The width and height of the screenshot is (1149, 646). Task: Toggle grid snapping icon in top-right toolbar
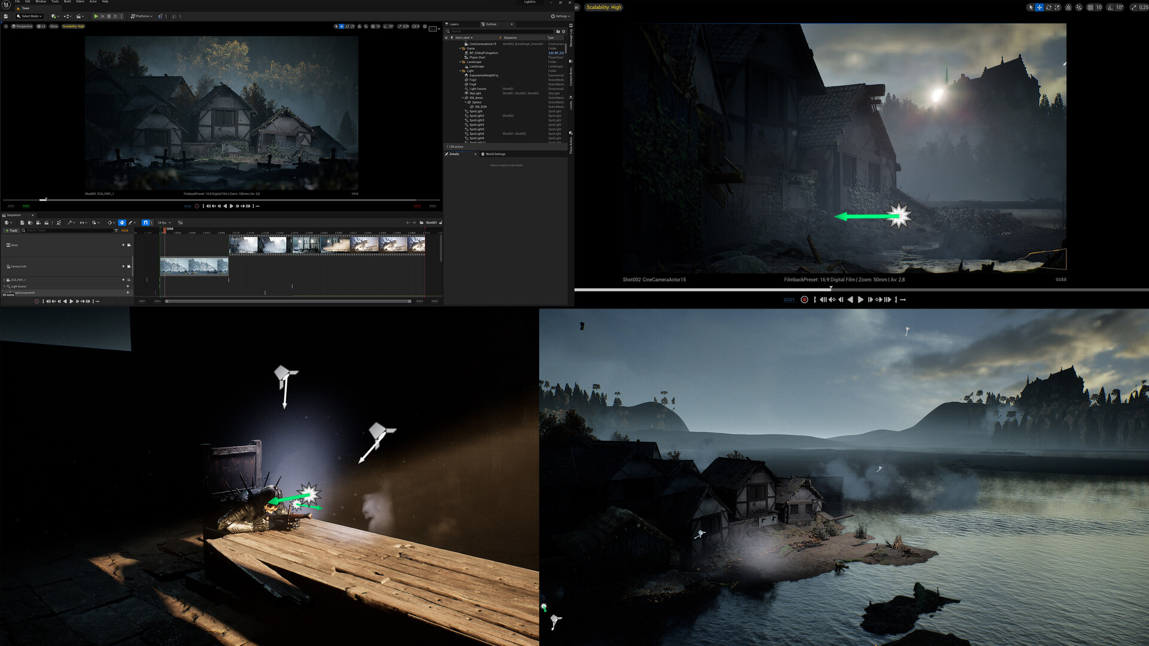tap(1090, 7)
